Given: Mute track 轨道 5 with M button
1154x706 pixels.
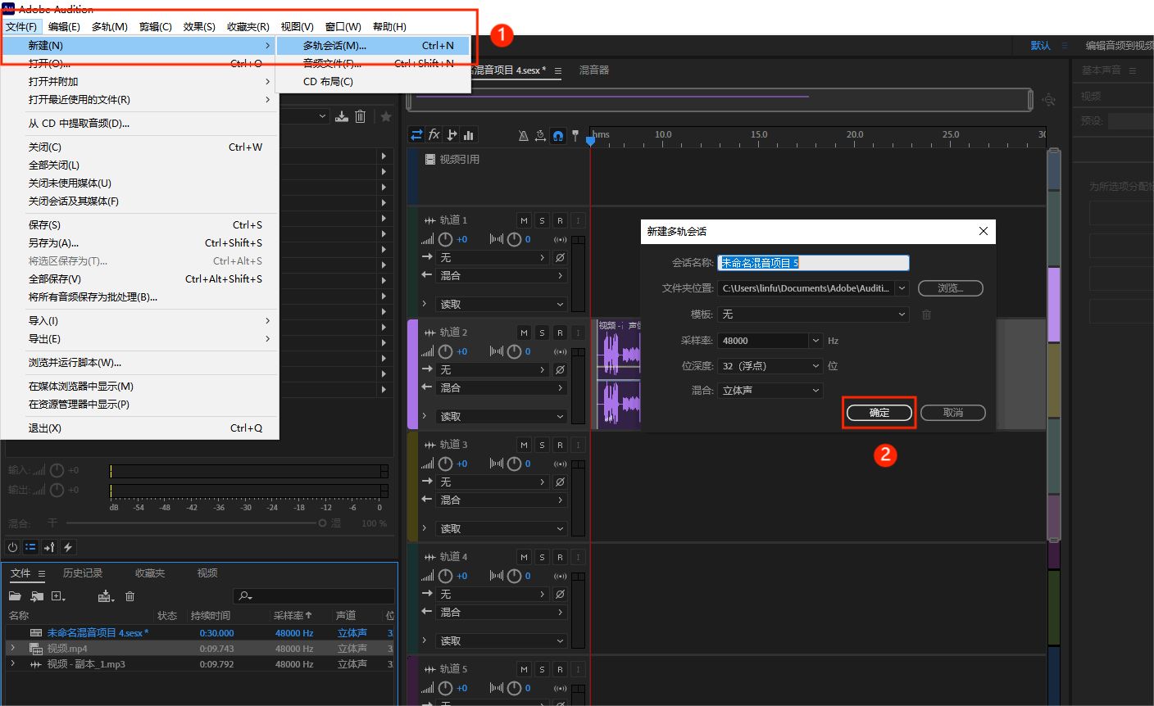Looking at the screenshot, I should [524, 669].
